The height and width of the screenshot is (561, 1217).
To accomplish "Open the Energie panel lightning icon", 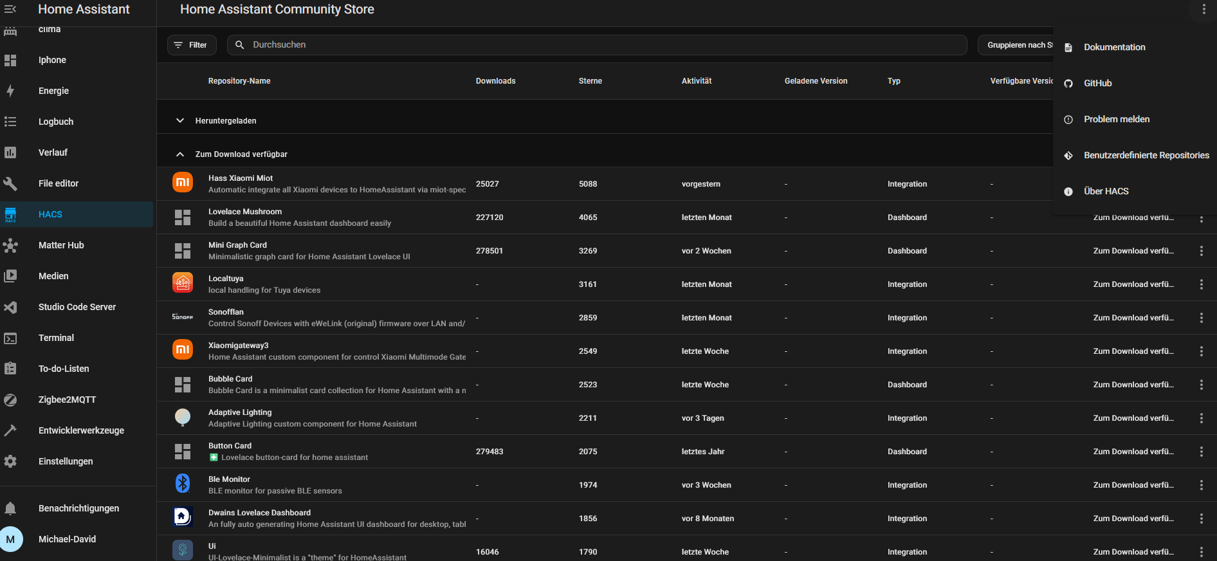I will click(10, 91).
